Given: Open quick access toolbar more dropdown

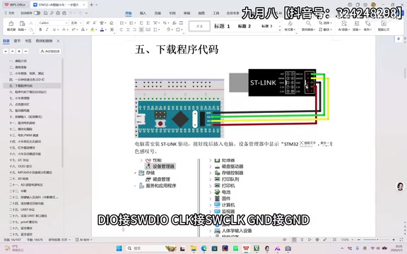Looking at the screenshot, I should click(86, 13).
